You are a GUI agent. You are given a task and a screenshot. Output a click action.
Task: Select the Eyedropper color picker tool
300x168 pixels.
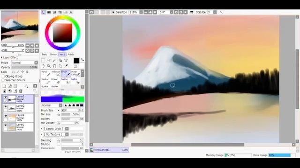66,66
